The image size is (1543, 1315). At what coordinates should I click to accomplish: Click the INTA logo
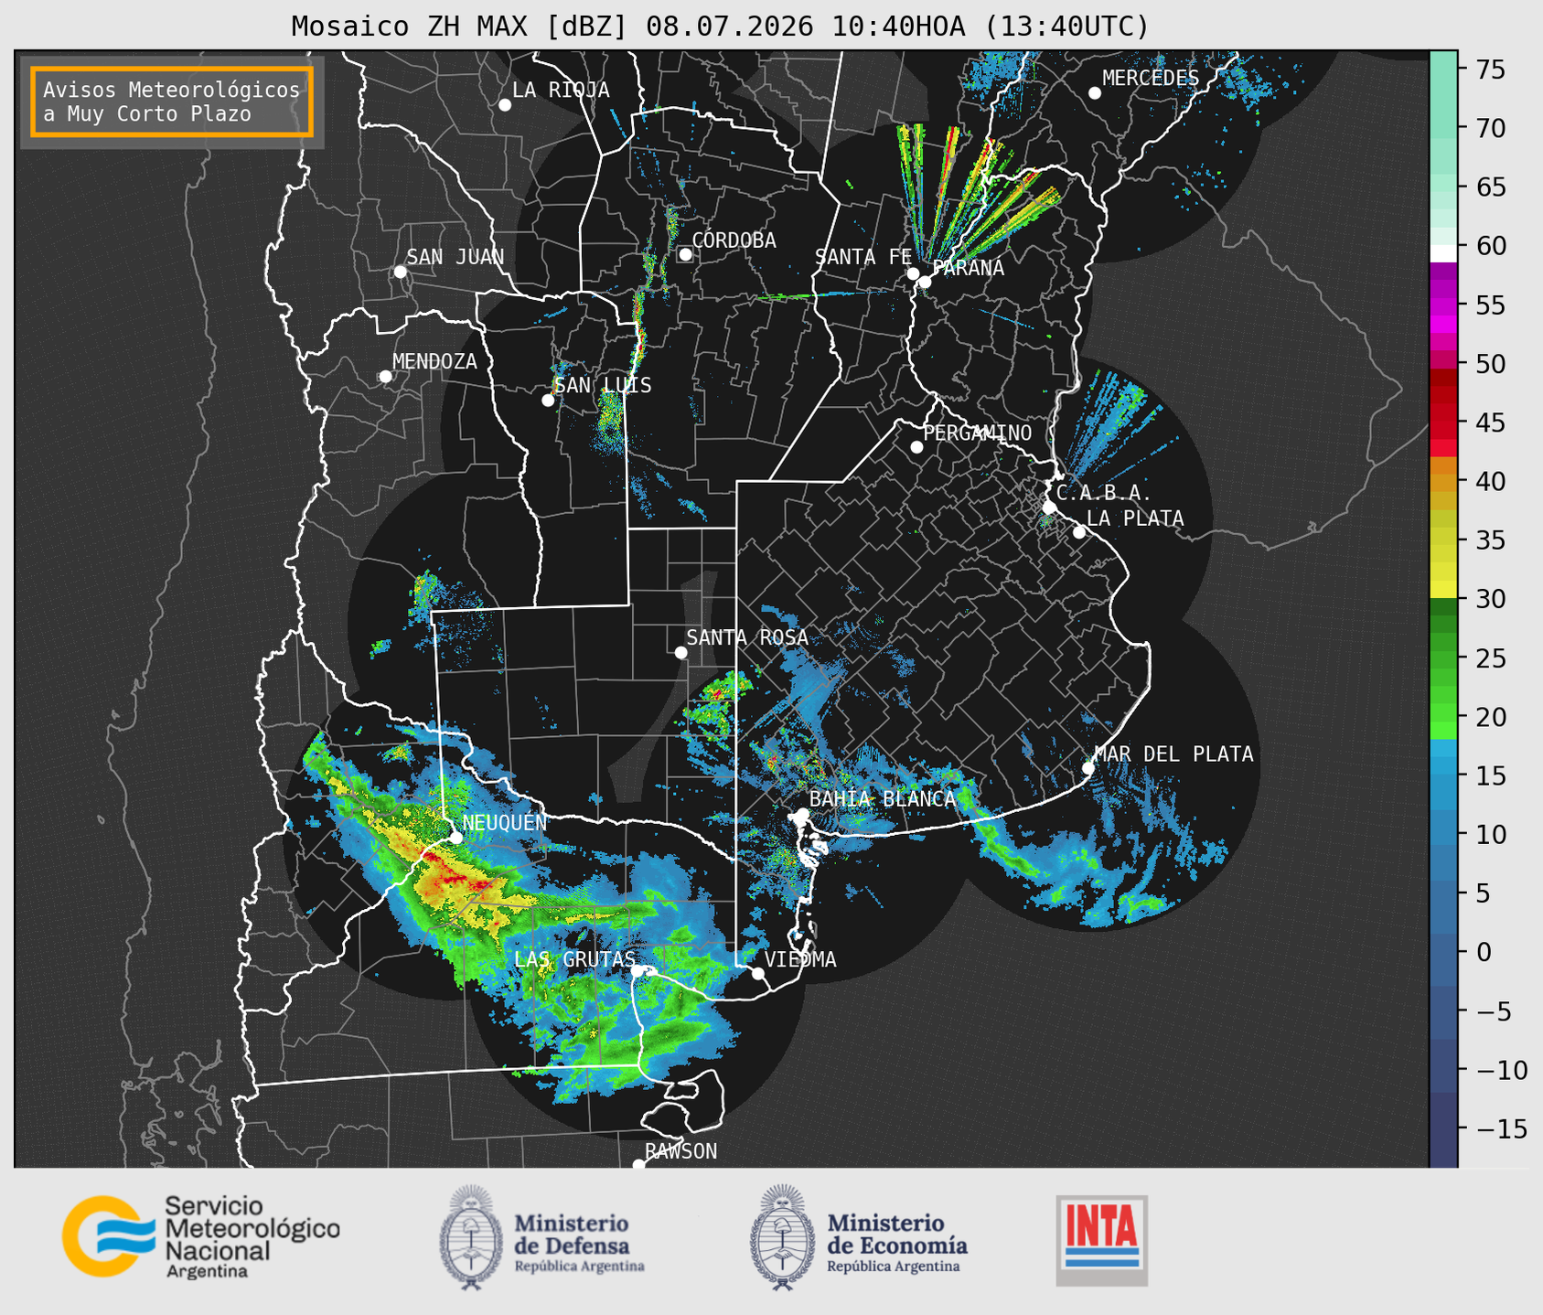tap(1102, 1240)
